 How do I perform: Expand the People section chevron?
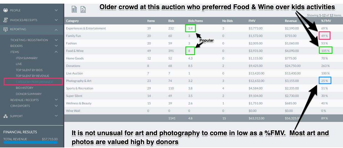pyautogui.click(x=56, y=10)
